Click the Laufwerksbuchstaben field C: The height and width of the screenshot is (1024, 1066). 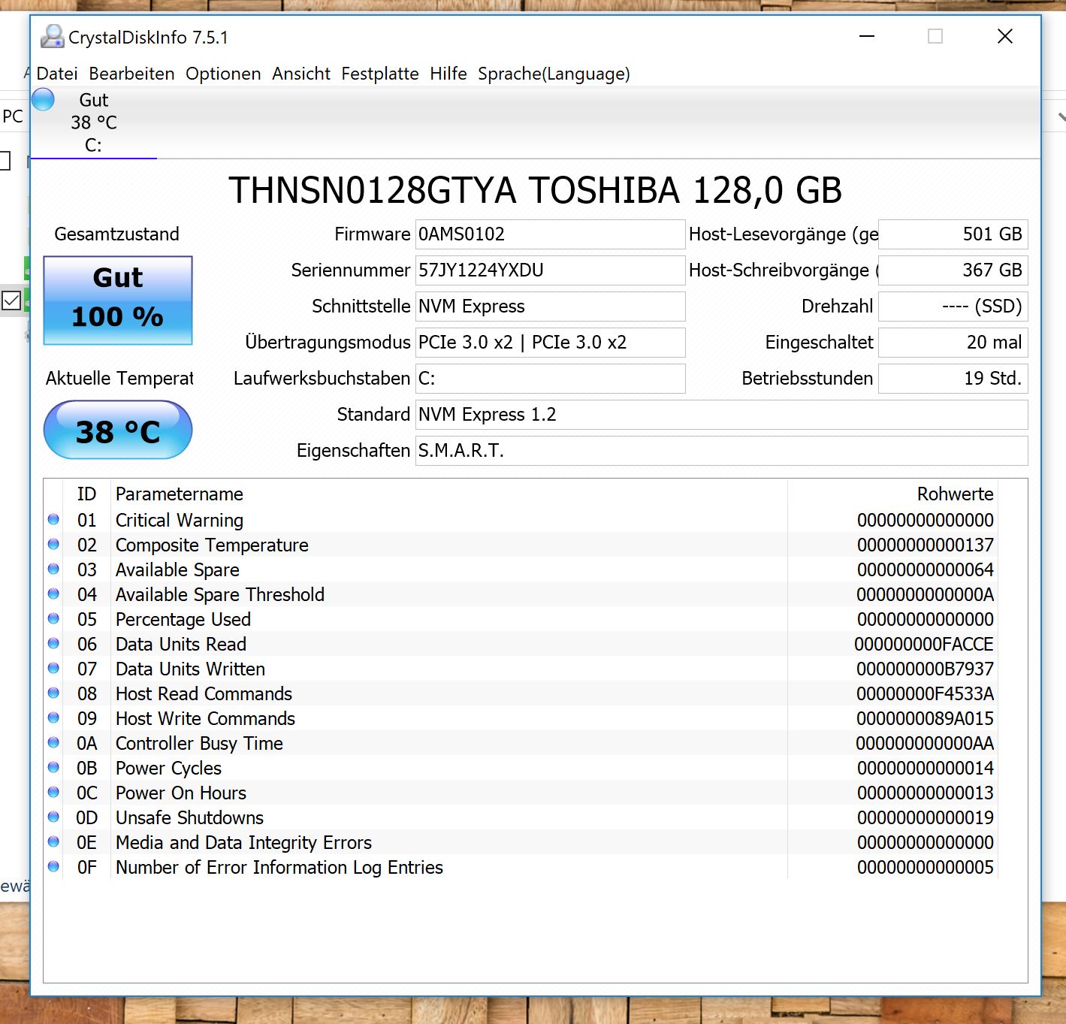click(x=551, y=379)
